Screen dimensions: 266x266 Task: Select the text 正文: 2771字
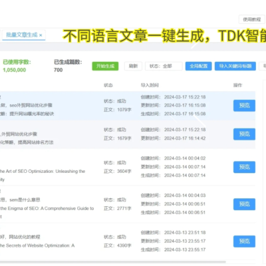point(118,208)
